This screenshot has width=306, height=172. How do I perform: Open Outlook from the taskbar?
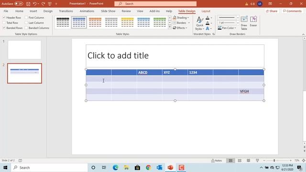coord(159,168)
